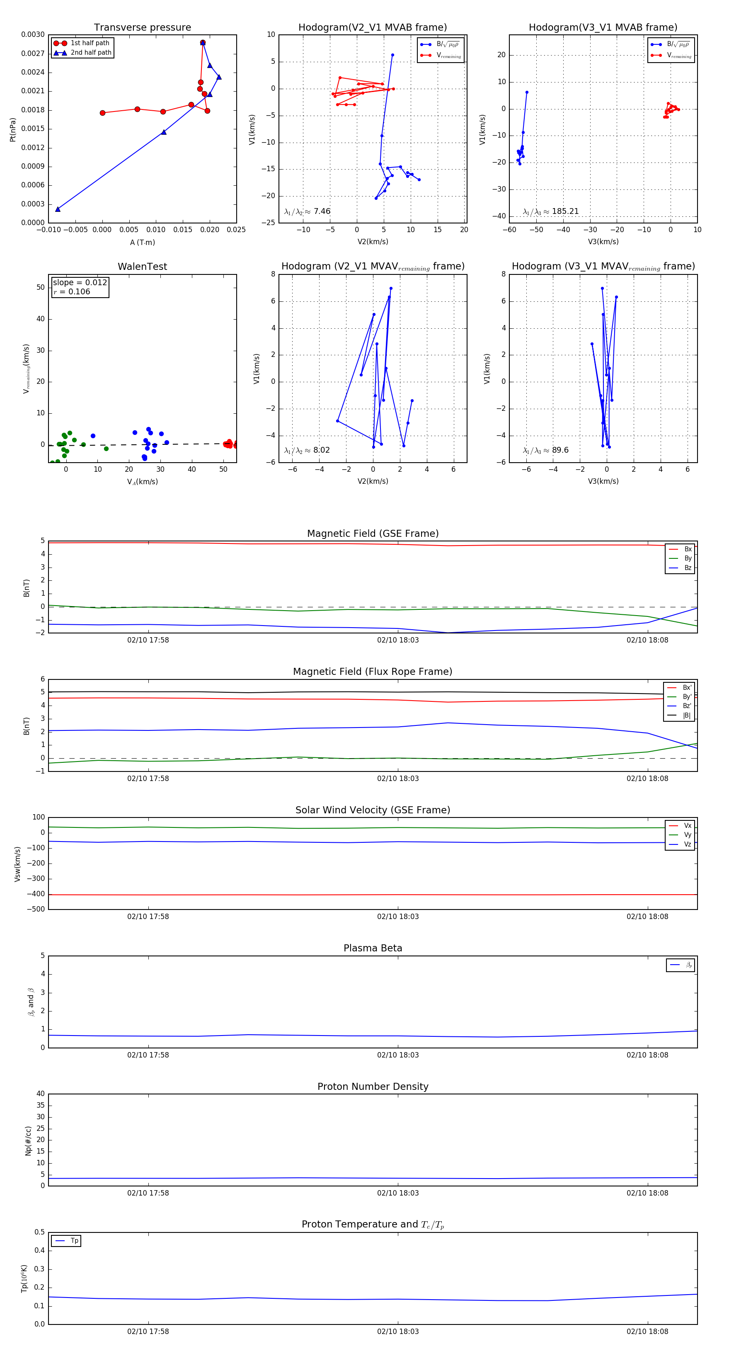The image size is (746, 1368).
Task: Click 'Proton Temperature and Te/Tp' title
Action: coord(373,1225)
